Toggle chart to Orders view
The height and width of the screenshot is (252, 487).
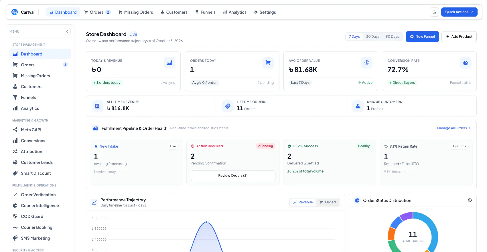328,202
